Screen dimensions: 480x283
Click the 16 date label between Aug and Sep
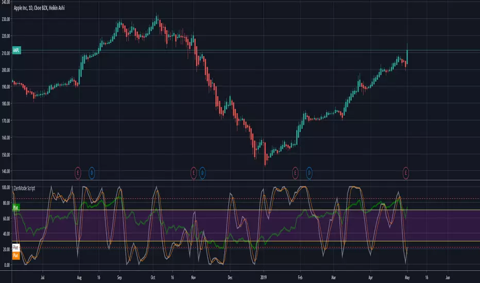98,277
